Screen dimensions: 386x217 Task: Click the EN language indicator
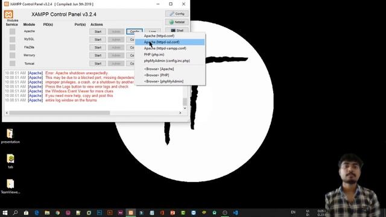293,212
